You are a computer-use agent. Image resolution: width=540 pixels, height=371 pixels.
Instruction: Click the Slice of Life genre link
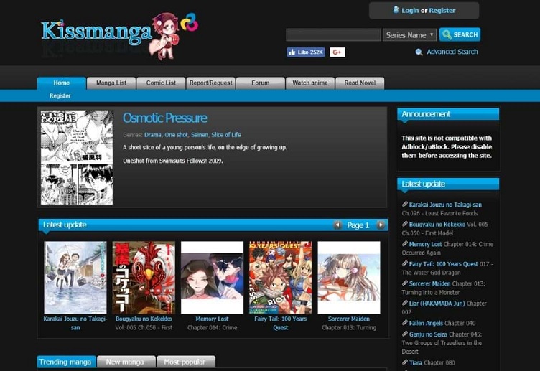226,135
